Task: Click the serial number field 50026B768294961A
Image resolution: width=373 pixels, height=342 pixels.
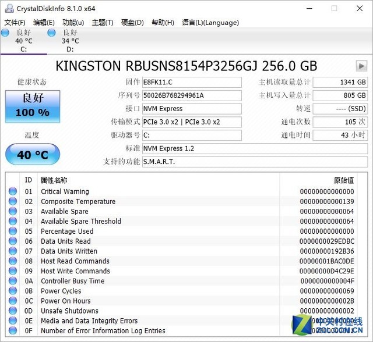Action: [192, 95]
